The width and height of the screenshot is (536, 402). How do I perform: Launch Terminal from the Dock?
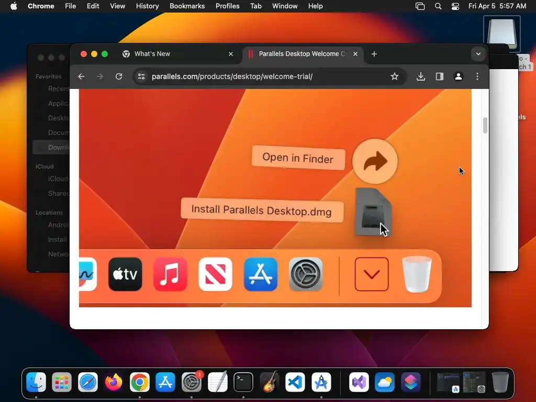tap(243, 382)
